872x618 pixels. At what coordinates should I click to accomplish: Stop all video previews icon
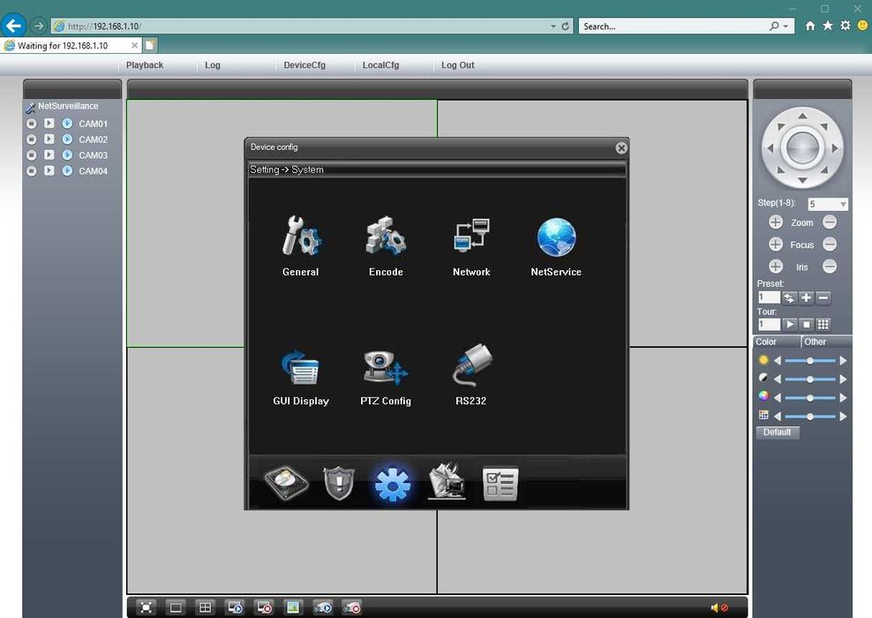264,607
